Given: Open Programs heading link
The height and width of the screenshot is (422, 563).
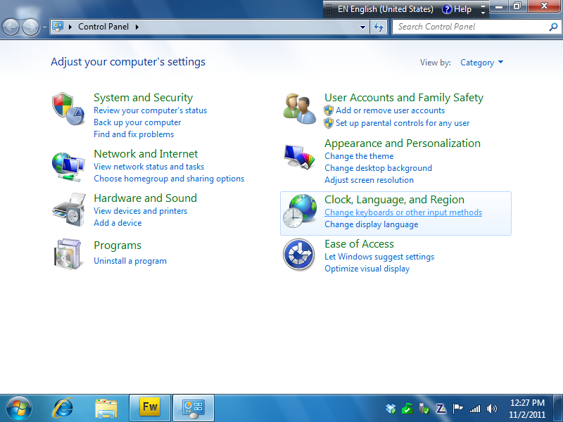Looking at the screenshot, I should (118, 245).
